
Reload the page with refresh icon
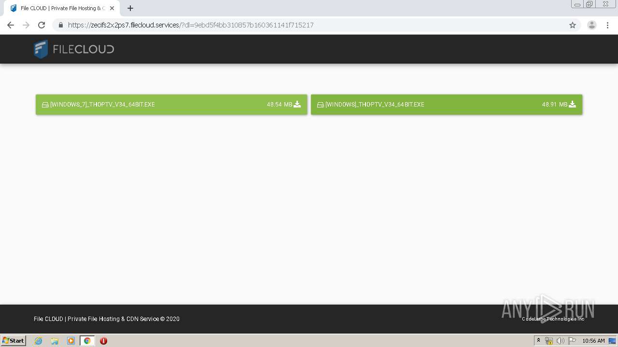[x=42, y=25]
